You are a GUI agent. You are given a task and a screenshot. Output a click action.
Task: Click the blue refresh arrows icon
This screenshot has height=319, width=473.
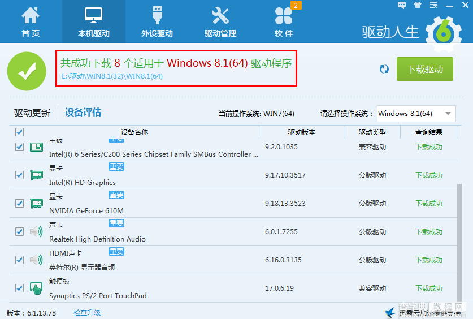384,69
